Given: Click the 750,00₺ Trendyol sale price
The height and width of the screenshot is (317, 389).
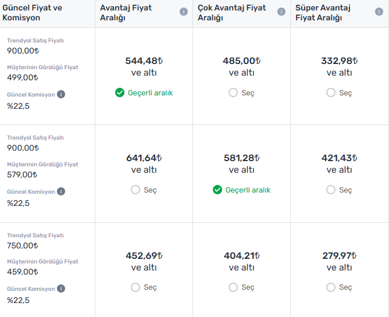Looking at the screenshot, I should 23,246.
